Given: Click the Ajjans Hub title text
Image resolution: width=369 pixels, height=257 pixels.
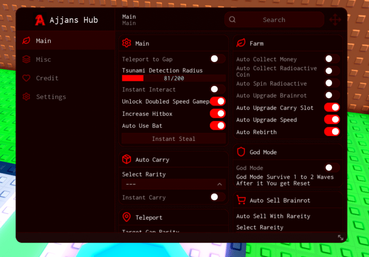Looking at the screenshot, I should point(74,20).
